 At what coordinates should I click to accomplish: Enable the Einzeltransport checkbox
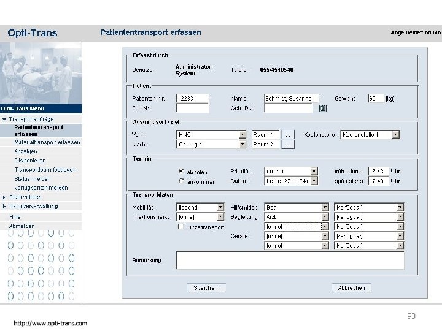coord(180,227)
